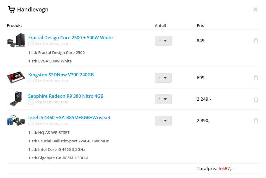
Task: Click the Sapphire Radeon graphics card thumbnail
Action: click(x=16, y=99)
